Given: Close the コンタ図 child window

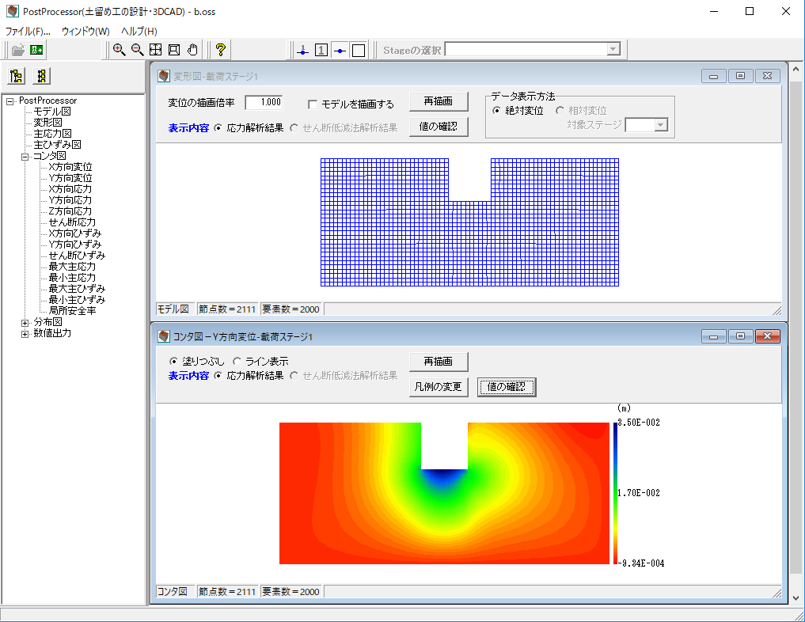Looking at the screenshot, I should 768,336.
